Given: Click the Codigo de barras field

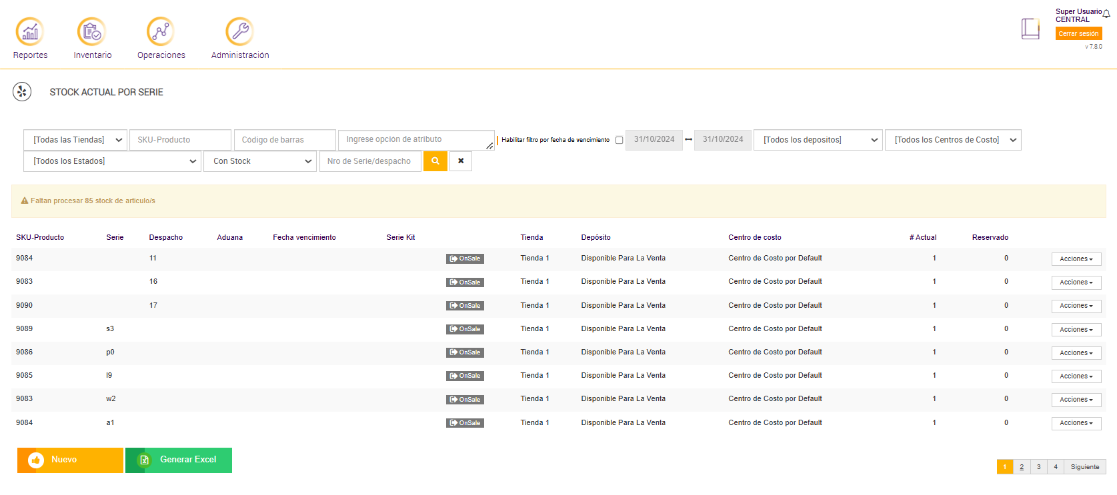Looking at the screenshot, I should coord(285,140).
